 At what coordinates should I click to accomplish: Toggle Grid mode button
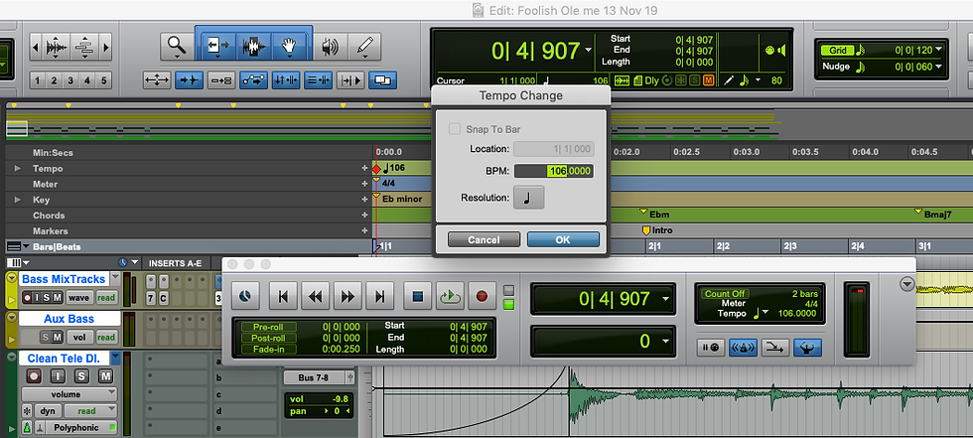tap(837, 51)
